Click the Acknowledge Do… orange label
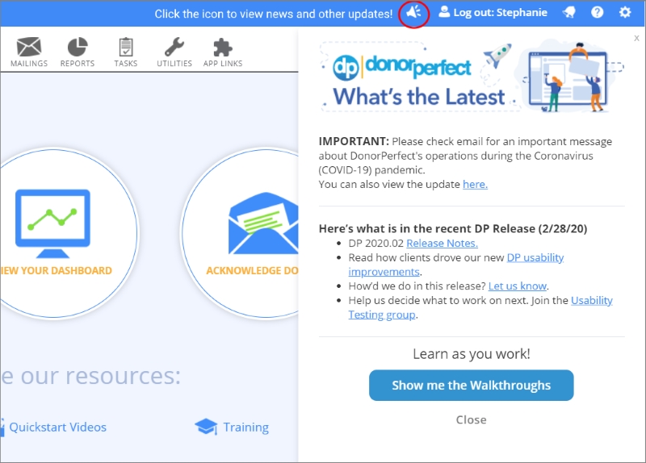This screenshot has width=646, height=463. coord(252,270)
